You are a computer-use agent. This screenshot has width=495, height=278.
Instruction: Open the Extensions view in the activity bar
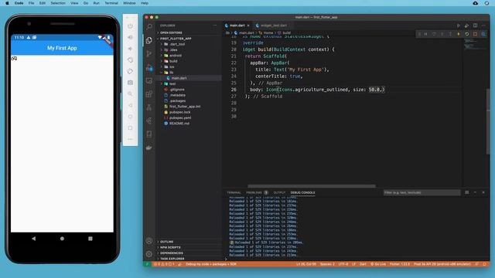pos(149,94)
